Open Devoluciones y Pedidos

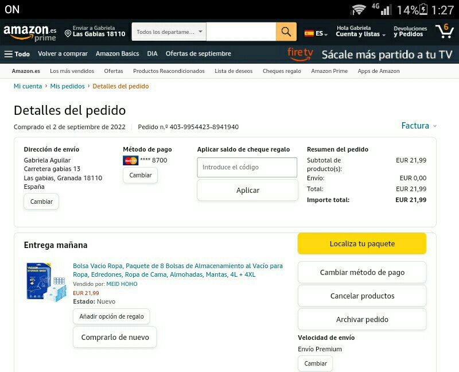[x=410, y=32]
